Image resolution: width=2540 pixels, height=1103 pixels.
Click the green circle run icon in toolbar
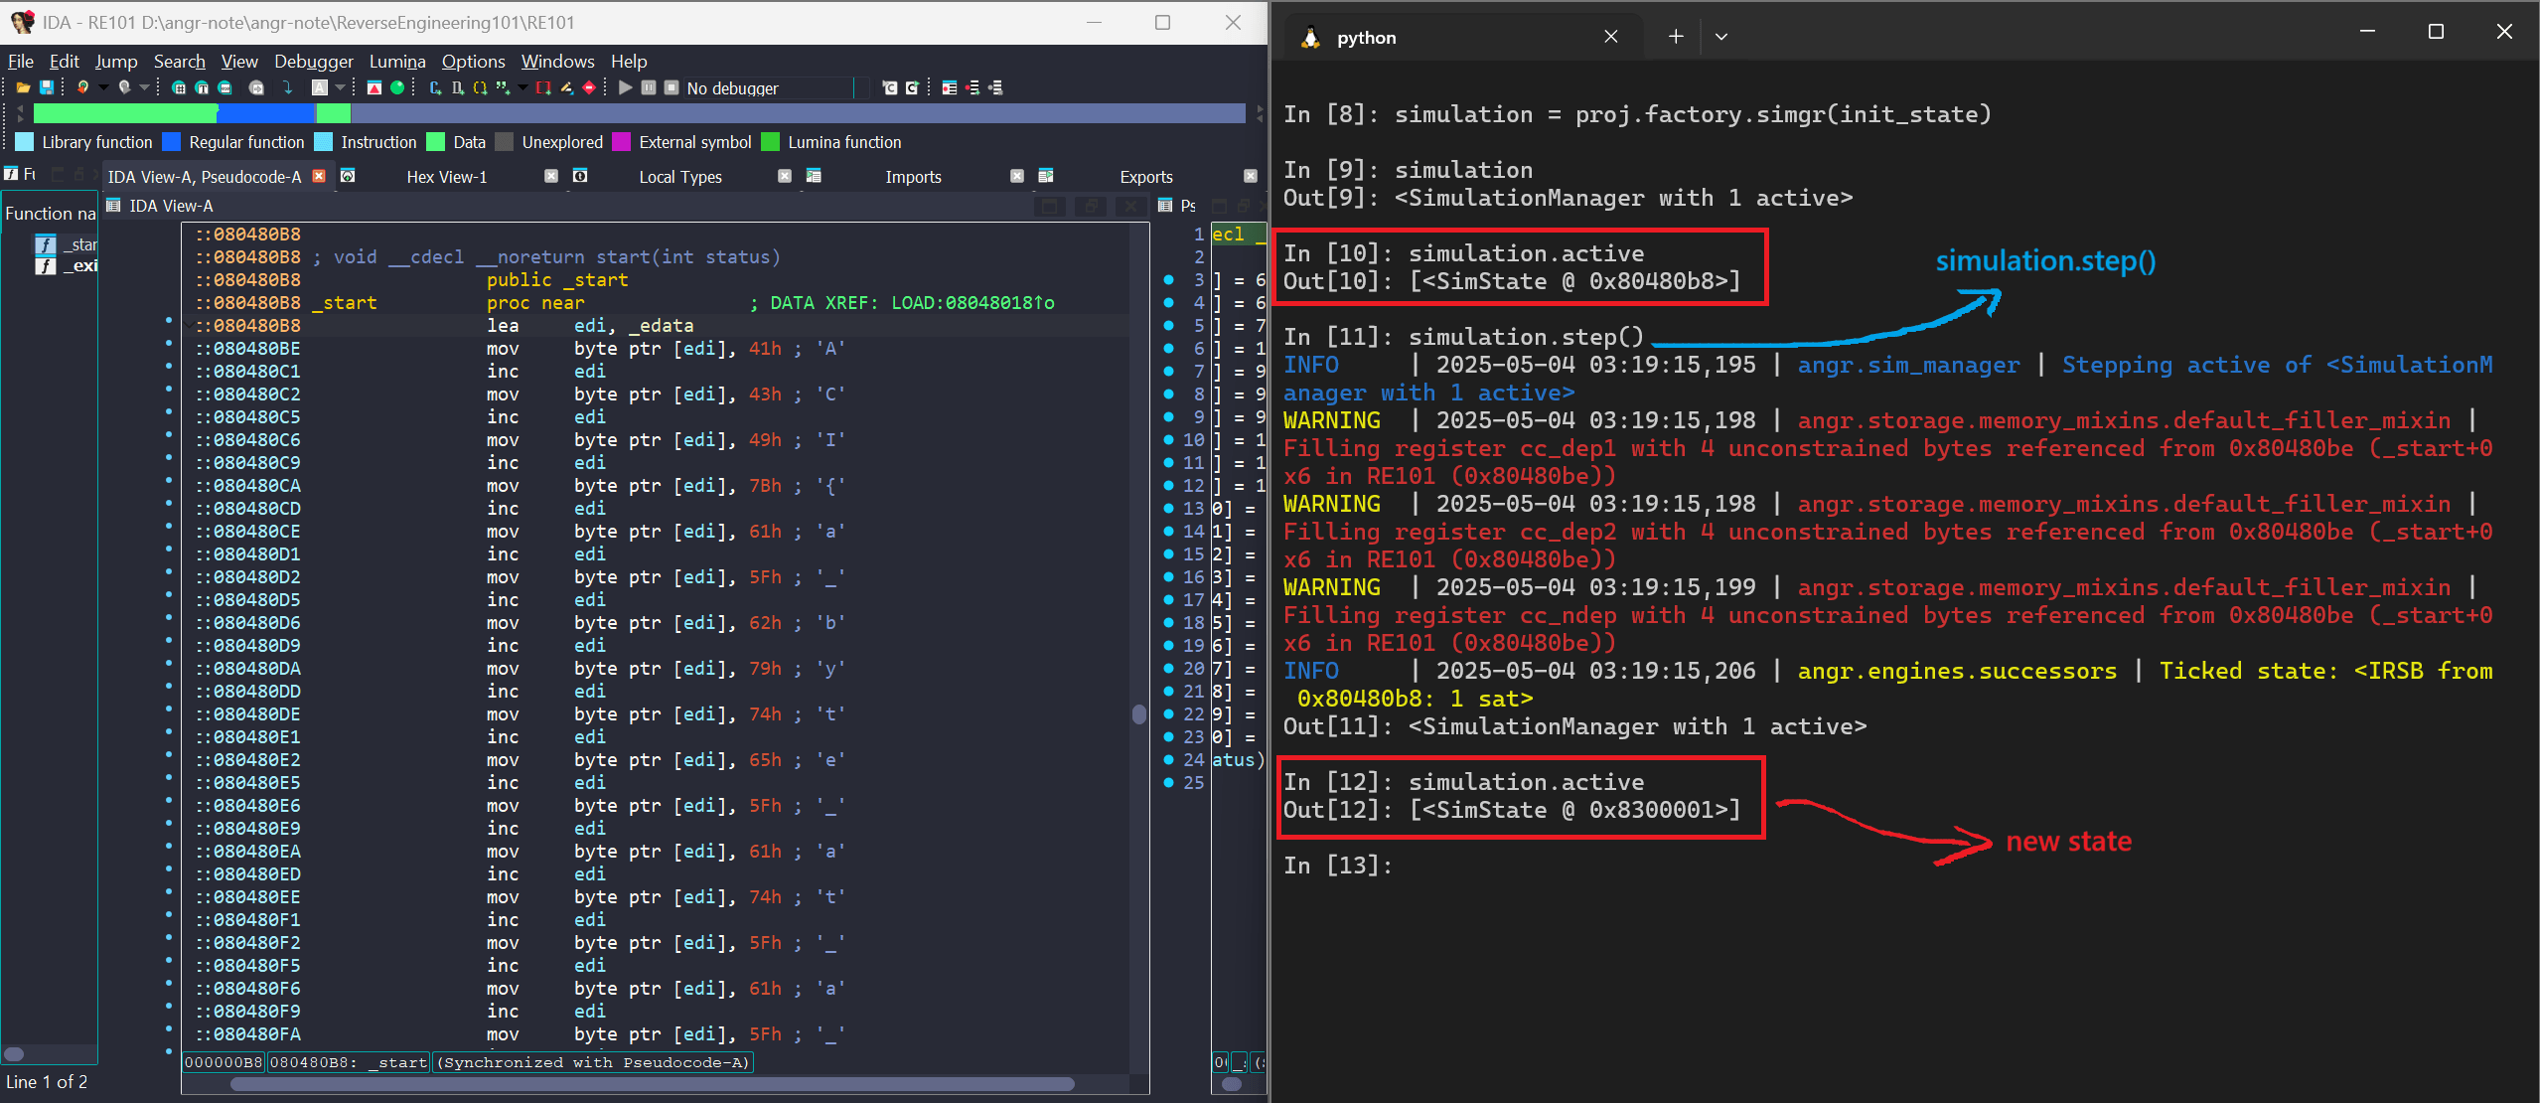[397, 87]
